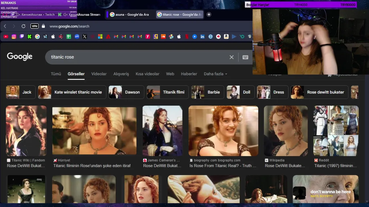Open the Netflix bookmark icon
This screenshot has width=369, height=207.
click(187, 37)
